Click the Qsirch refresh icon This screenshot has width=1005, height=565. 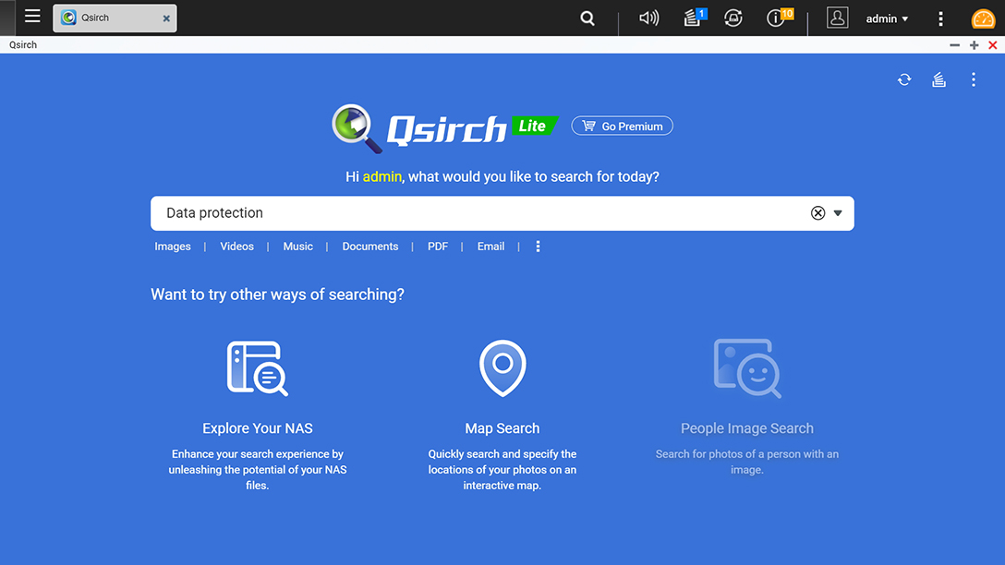pyautogui.click(x=904, y=80)
